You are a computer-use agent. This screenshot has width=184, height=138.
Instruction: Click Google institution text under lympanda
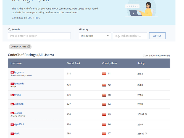click(13, 87)
